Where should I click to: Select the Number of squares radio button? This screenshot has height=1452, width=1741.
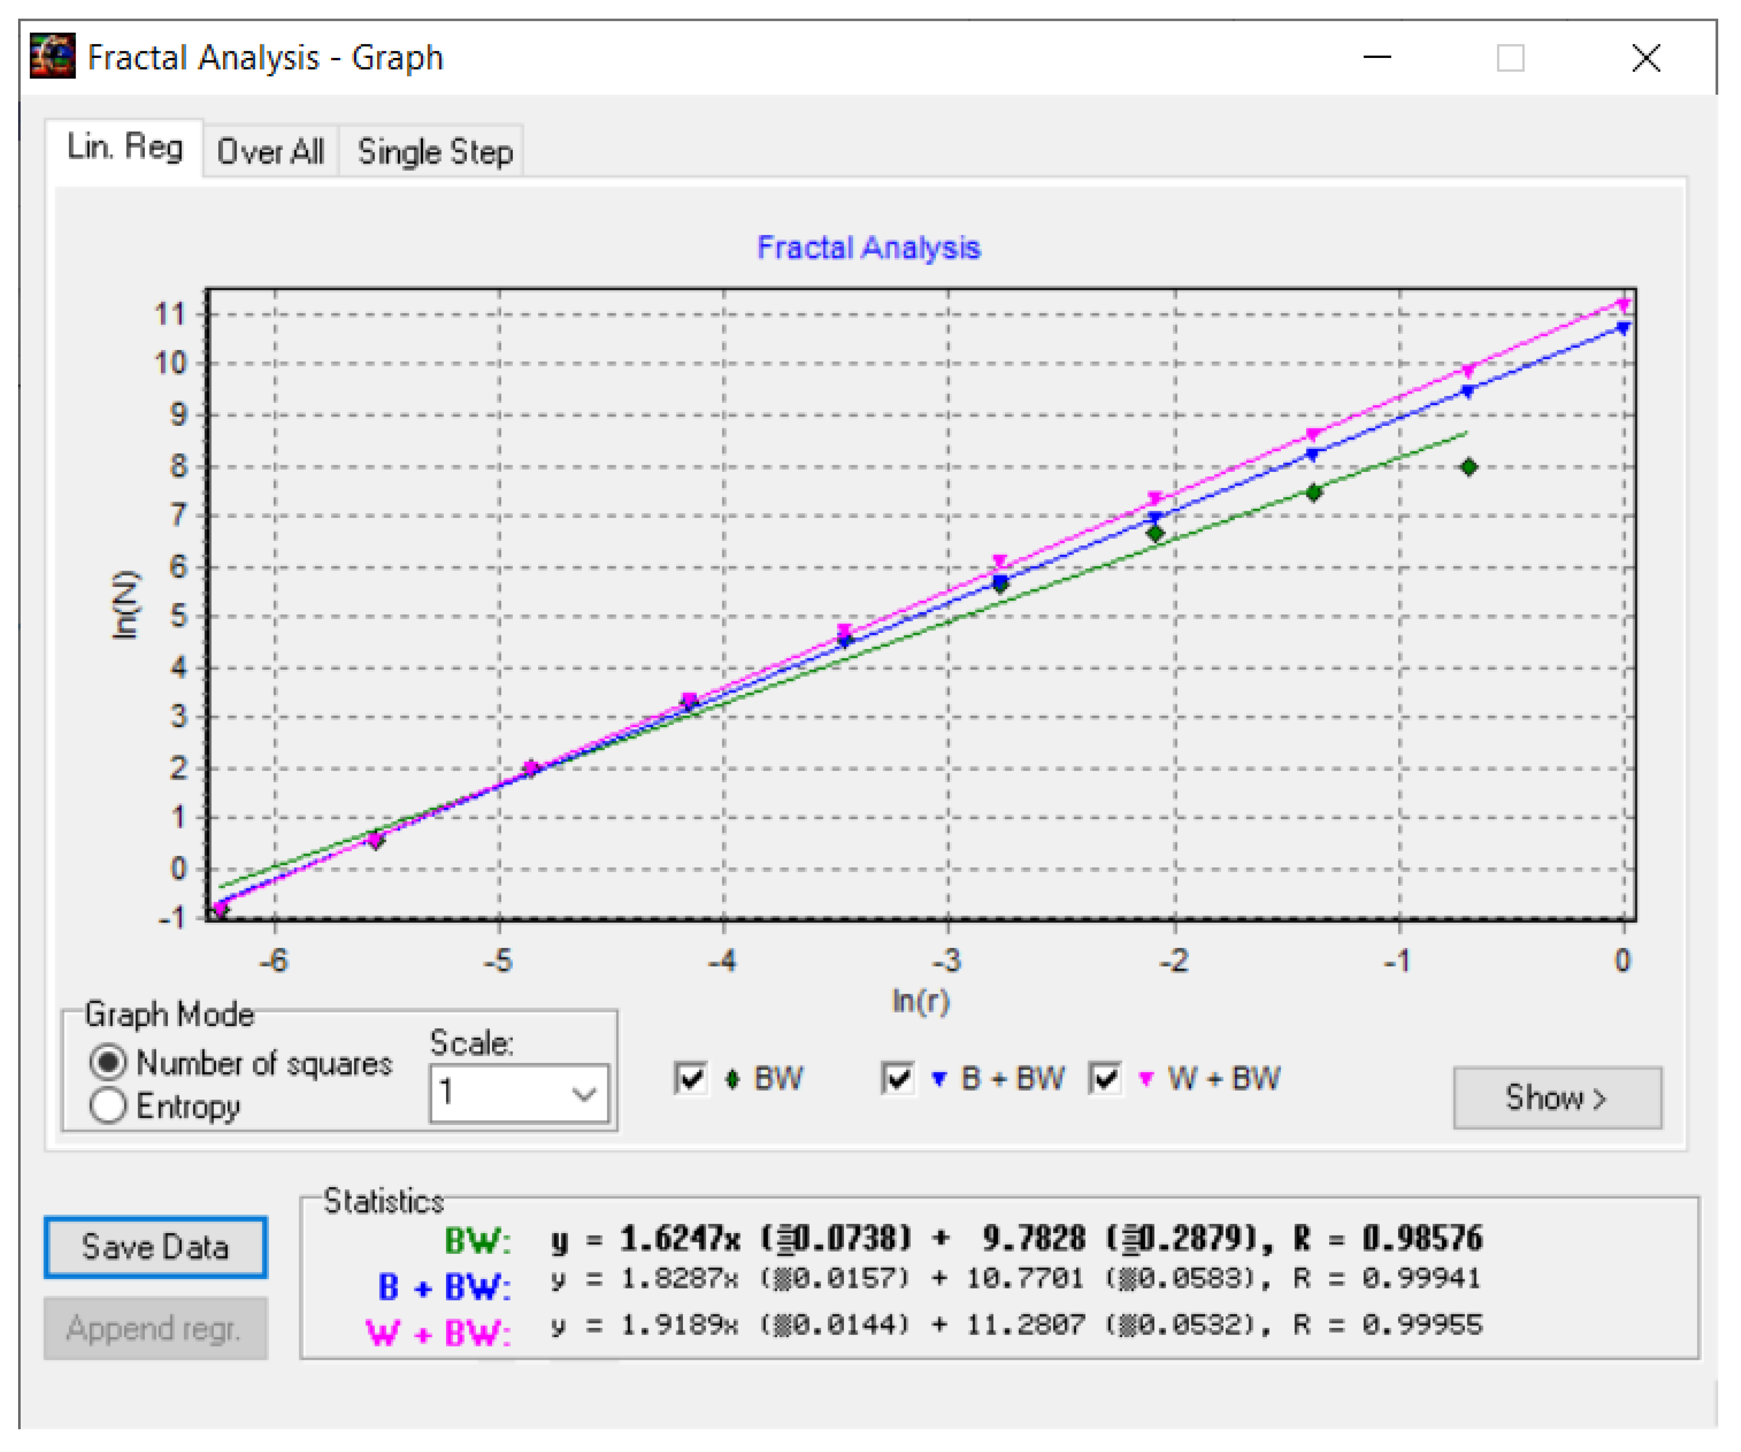pos(109,1062)
